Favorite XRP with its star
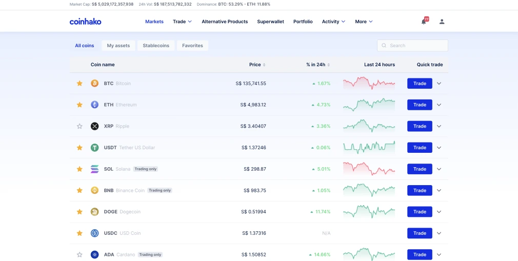The image size is (518, 261). pos(79,126)
